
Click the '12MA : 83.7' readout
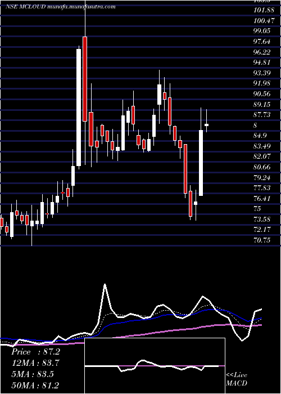coord(36,363)
